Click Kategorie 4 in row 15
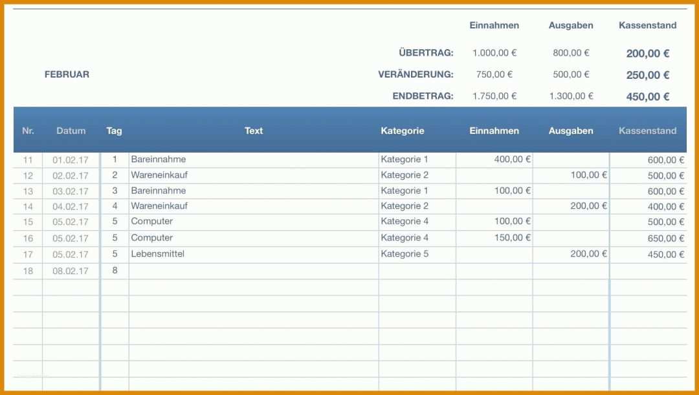 (405, 221)
